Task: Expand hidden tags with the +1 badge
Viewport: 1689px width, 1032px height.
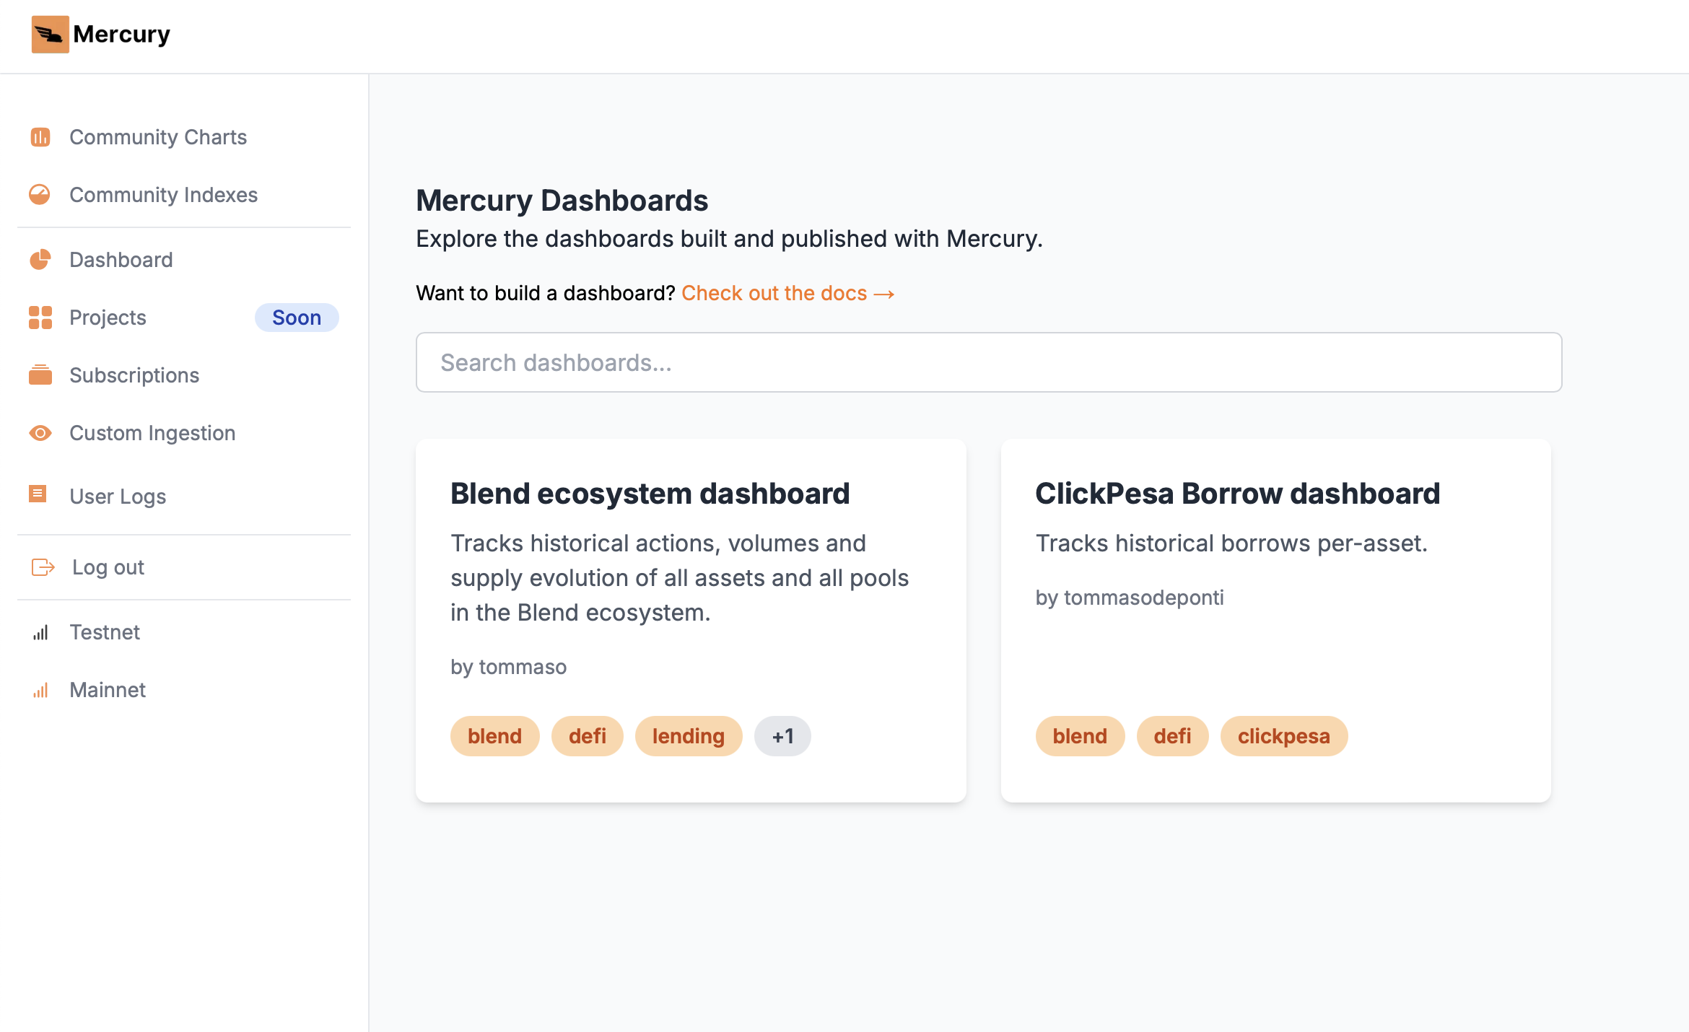Action: (782, 736)
